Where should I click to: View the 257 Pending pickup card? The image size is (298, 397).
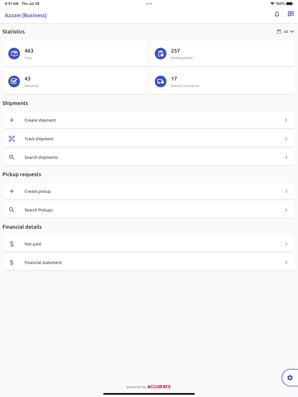coord(222,54)
